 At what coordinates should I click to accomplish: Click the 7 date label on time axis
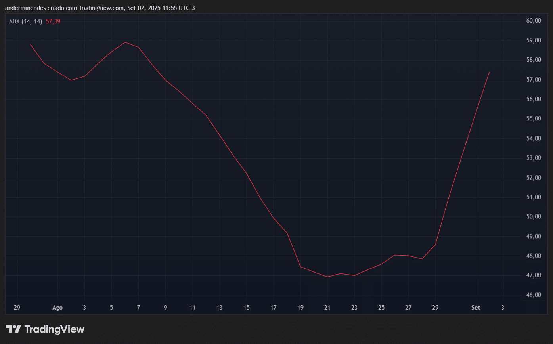(138, 307)
